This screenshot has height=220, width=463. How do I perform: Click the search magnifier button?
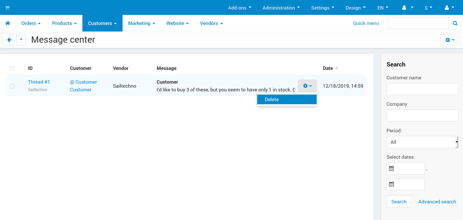point(455,23)
